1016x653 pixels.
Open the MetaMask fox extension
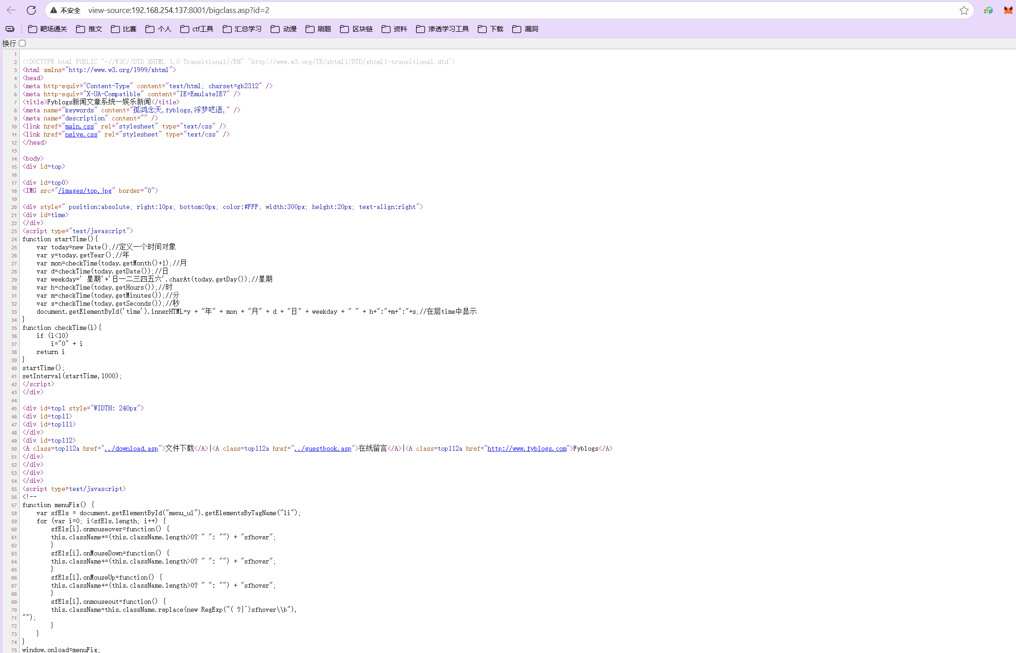tap(1008, 10)
